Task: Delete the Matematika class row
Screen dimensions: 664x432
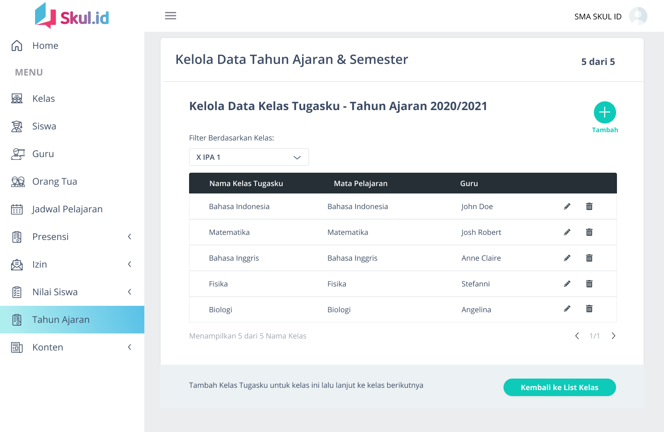Action: pos(589,233)
